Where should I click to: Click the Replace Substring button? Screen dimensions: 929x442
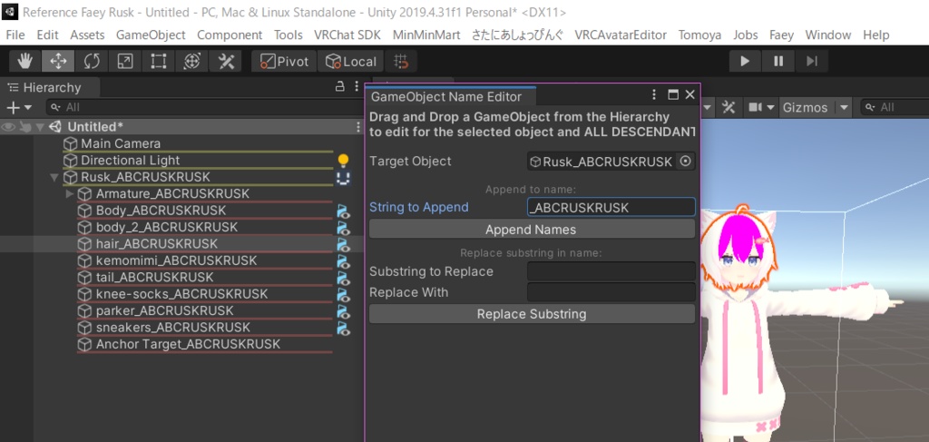[532, 314]
